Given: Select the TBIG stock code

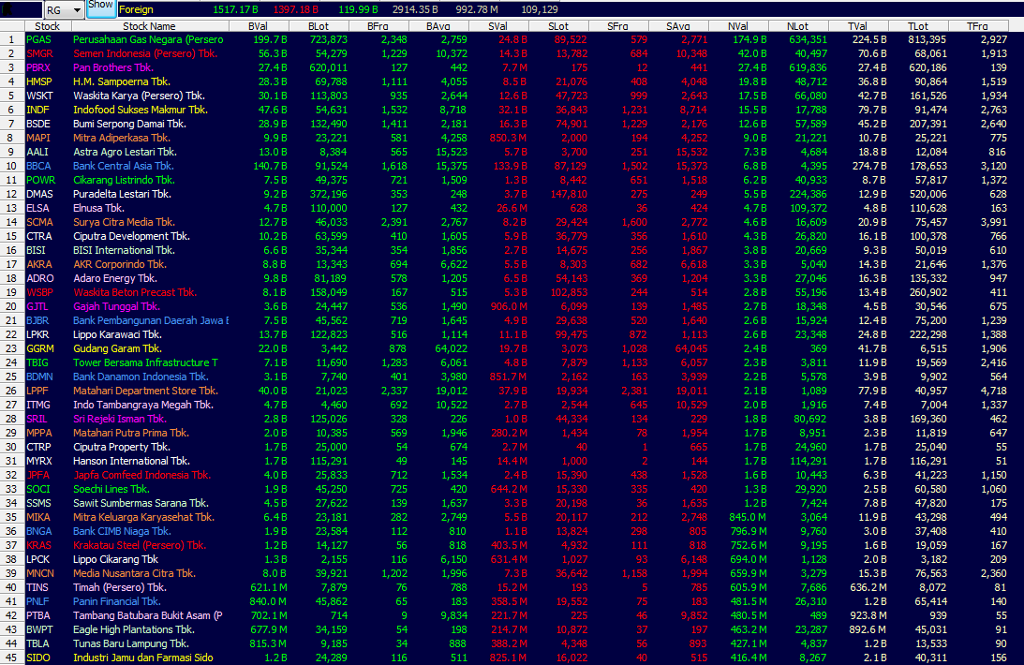Looking at the screenshot, I should [x=37, y=362].
